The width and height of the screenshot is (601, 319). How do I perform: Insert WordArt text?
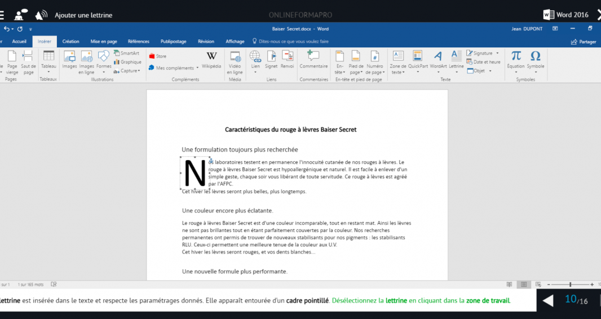coord(438,61)
